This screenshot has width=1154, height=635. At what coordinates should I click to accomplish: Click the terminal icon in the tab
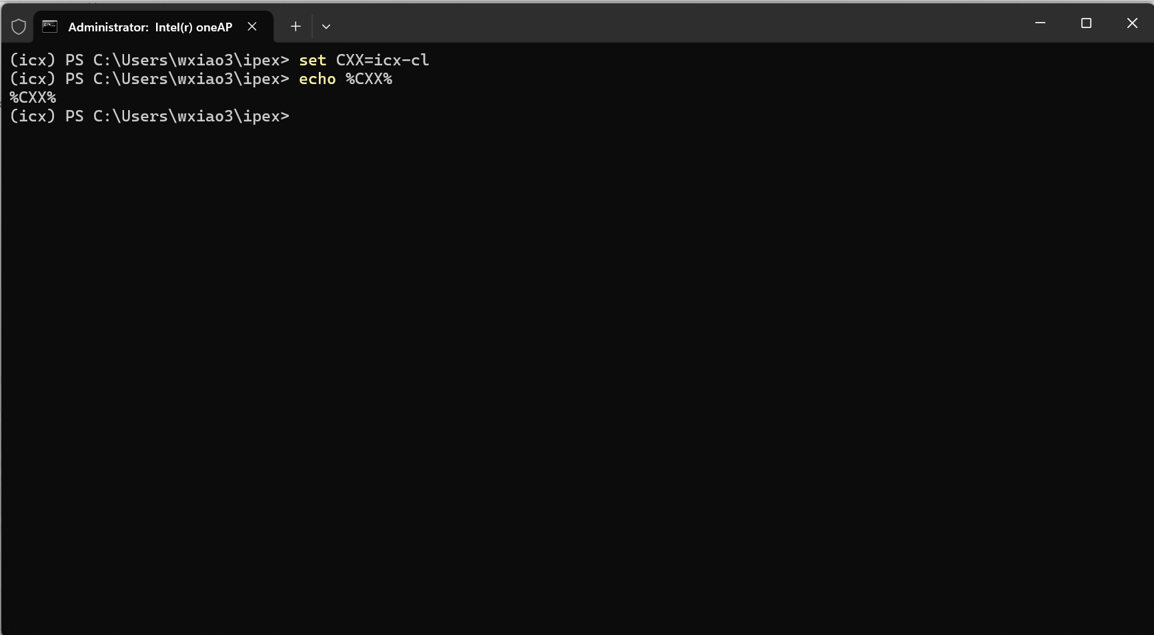pyautogui.click(x=50, y=27)
